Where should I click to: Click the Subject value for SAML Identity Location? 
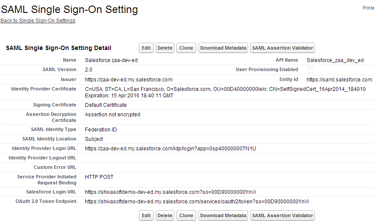coord(94,139)
